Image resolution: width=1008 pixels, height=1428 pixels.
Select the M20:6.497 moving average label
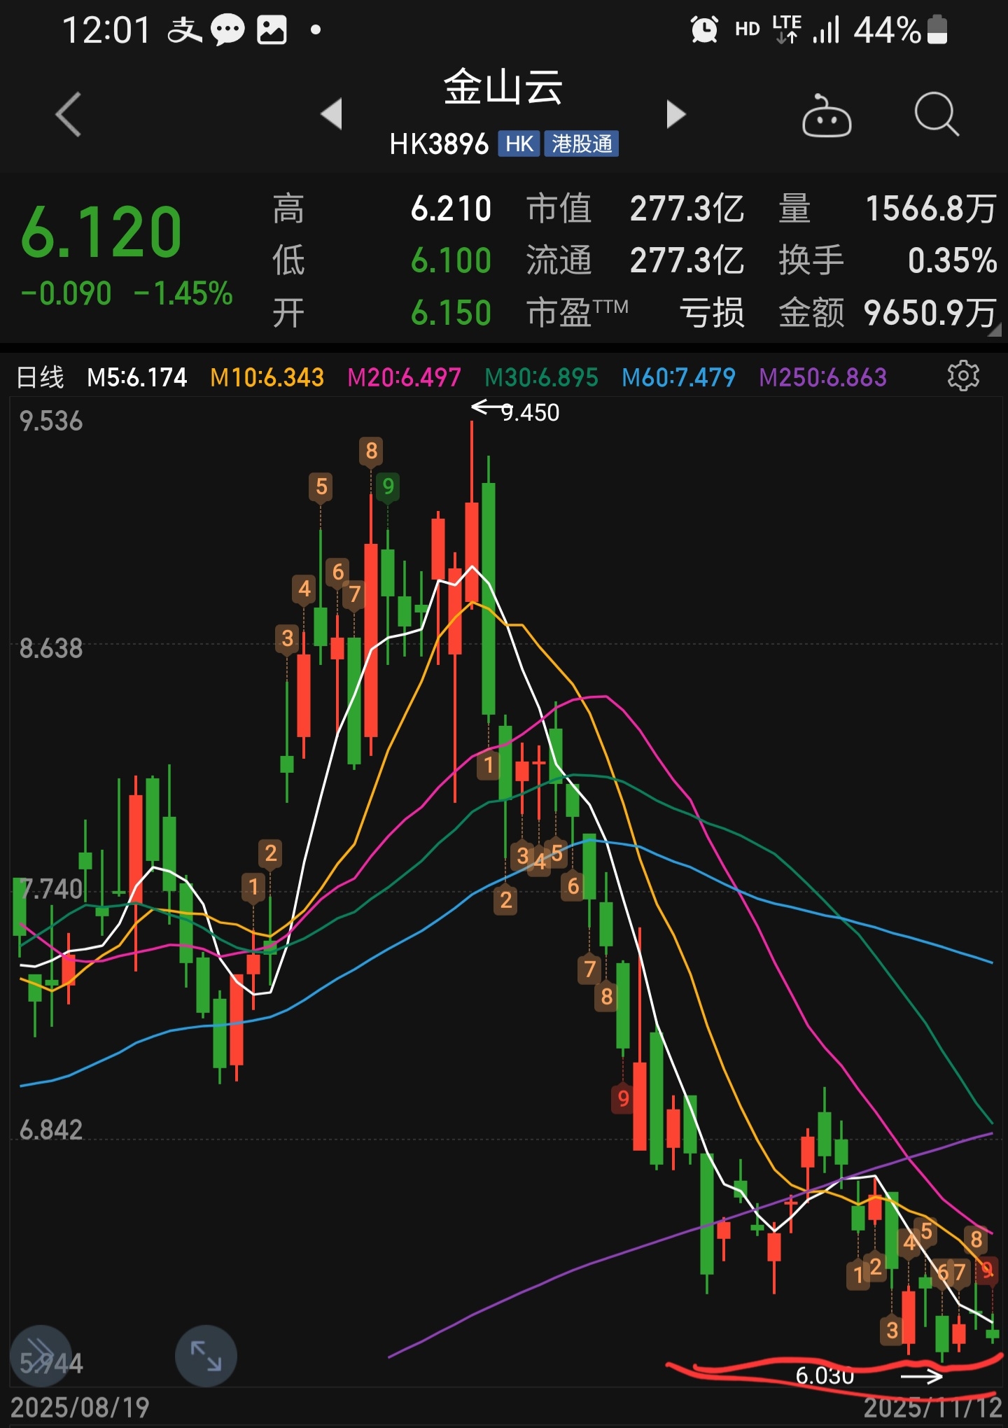405,377
